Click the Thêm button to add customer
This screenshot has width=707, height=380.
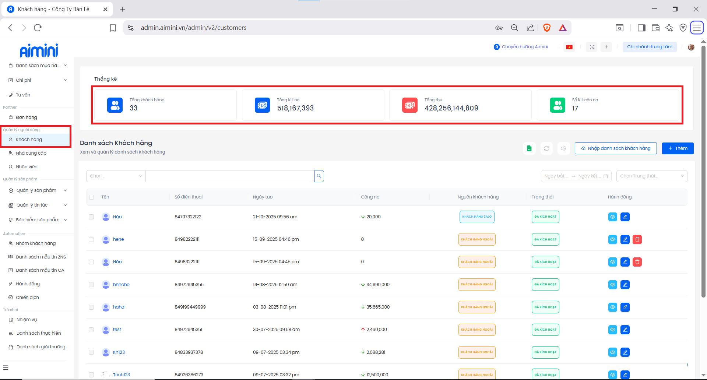click(678, 148)
